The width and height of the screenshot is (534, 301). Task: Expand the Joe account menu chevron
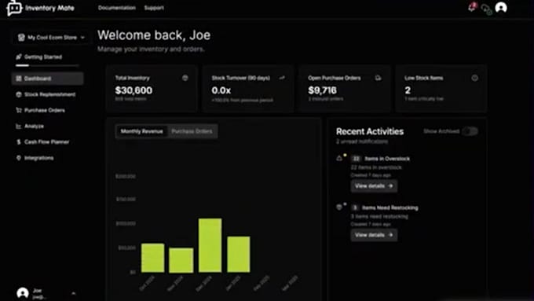[74, 293]
